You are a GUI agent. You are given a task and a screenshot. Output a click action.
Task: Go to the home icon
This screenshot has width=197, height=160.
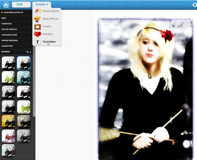pyautogui.click(x=6, y=5)
